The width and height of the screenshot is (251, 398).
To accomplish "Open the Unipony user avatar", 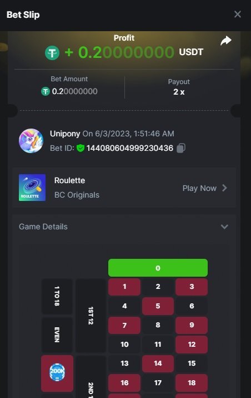I will (x=31, y=141).
